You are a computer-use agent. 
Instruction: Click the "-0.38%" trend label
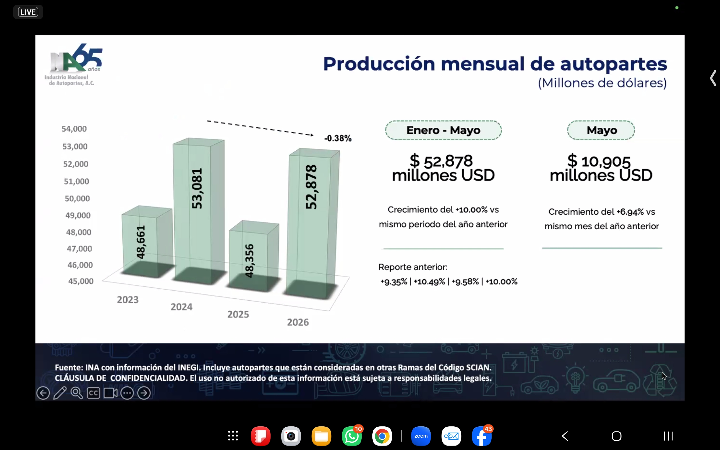338,138
